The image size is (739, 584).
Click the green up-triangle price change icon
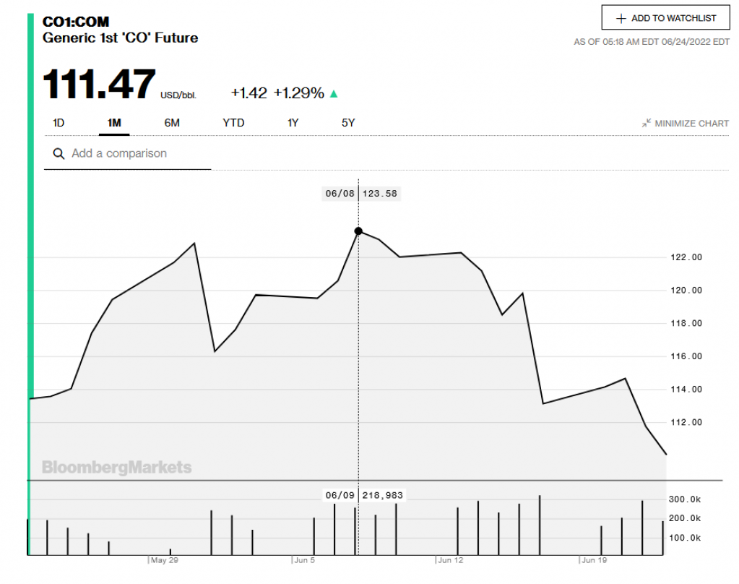click(334, 93)
